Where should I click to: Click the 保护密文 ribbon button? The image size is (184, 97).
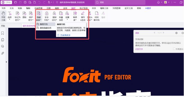coord(31,16)
